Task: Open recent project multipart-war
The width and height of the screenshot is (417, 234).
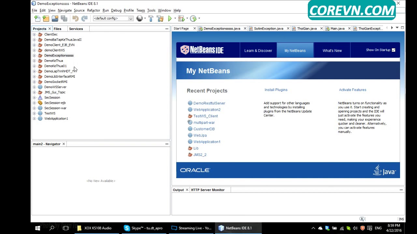Action: [x=204, y=123]
